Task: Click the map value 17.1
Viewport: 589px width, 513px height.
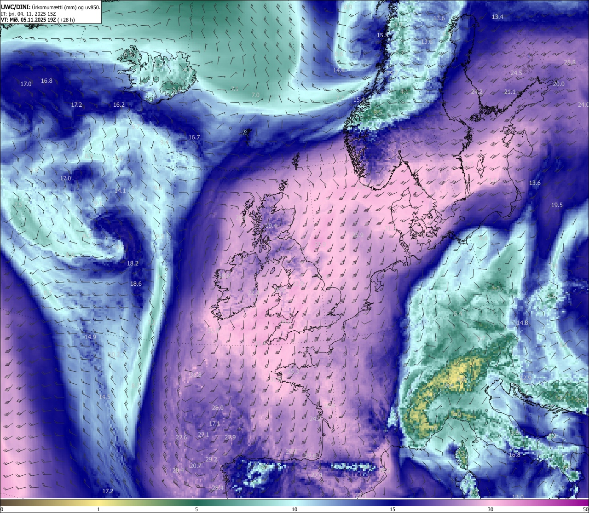Action: 214,424
